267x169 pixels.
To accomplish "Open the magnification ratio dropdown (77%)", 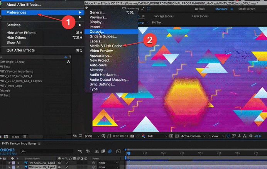I will (x=92, y=136).
